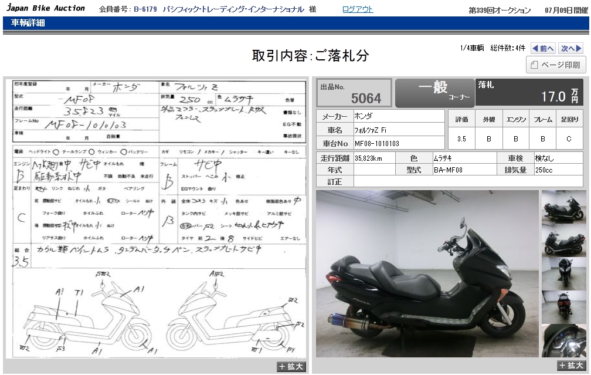This screenshot has width=591, height=375.
Task: Click the 07月09日開催 date text
Action: pyautogui.click(x=566, y=11)
